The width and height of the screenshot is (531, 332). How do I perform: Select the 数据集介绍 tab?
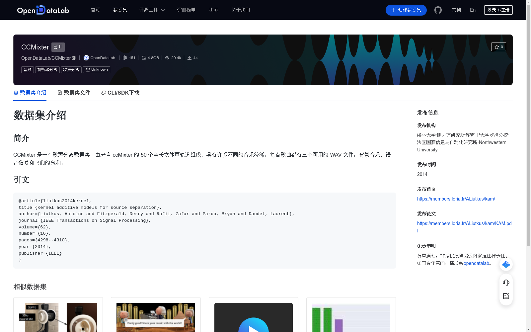30,93
